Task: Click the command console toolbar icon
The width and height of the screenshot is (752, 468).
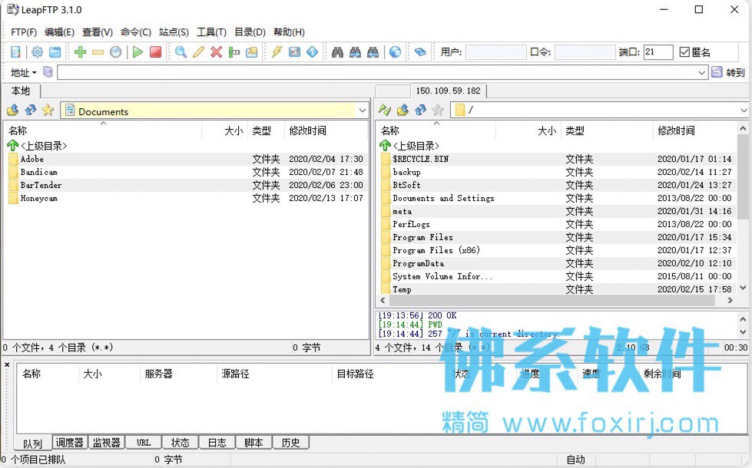Action: pos(294,51)
